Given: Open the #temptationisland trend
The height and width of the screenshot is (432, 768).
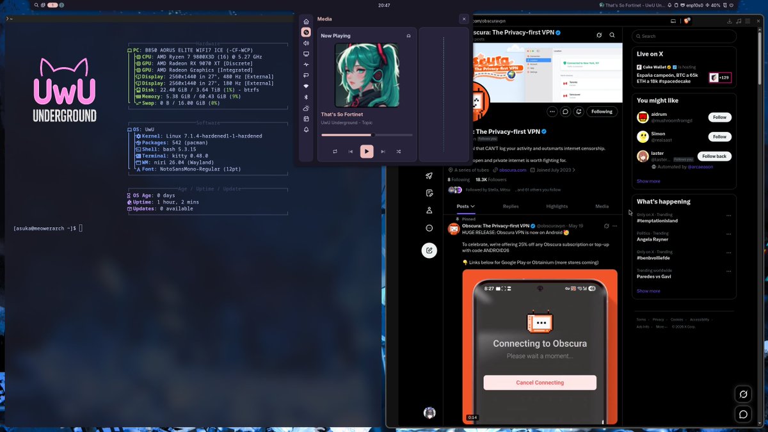Looking at the screenshot, I should click(657, 221).
